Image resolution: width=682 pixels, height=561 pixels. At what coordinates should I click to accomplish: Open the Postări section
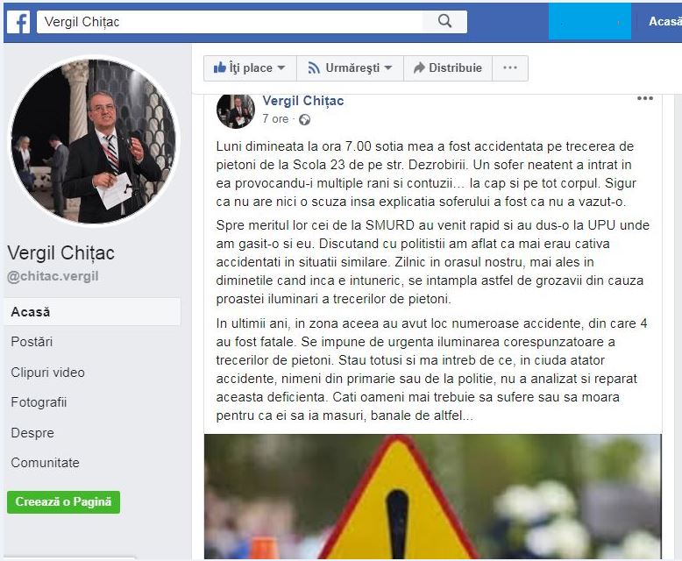(32, 342)
